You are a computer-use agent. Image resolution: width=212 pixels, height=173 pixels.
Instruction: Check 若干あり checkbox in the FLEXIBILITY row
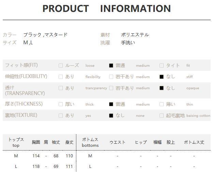pyautogui.click(x=111, y=77)
